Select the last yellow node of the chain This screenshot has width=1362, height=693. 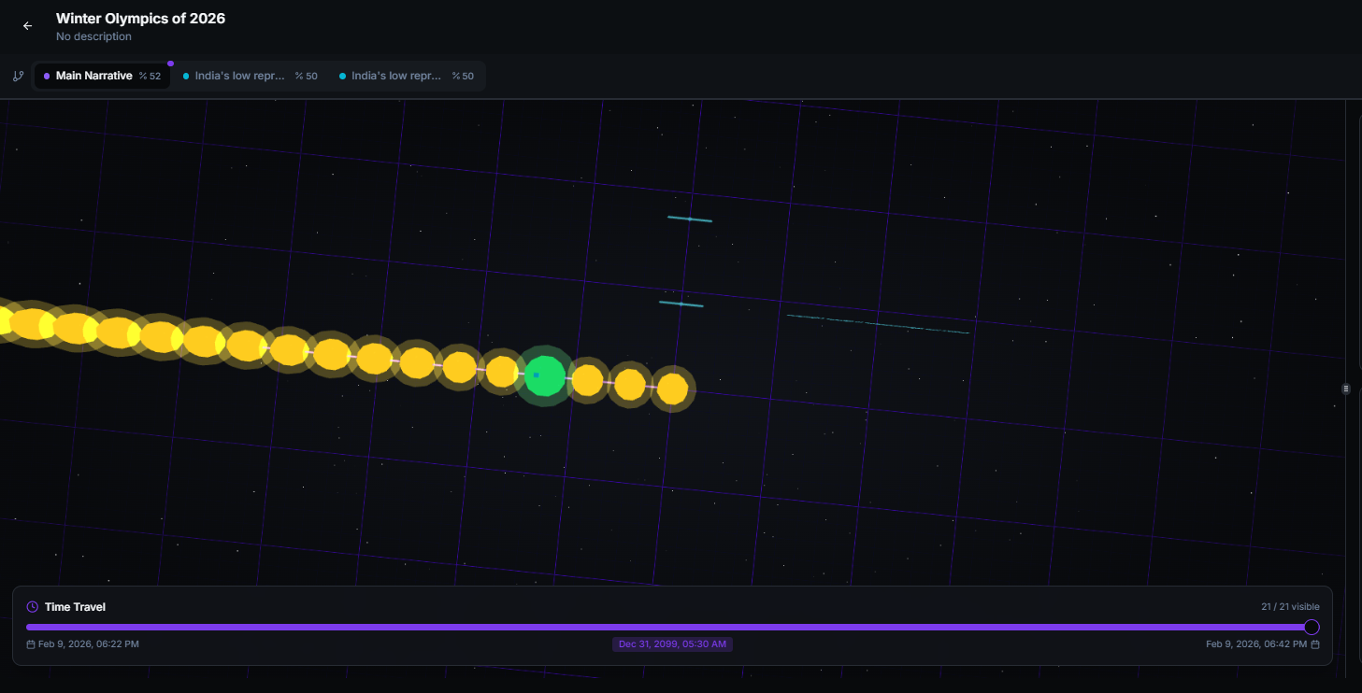[x=672, y=389]
